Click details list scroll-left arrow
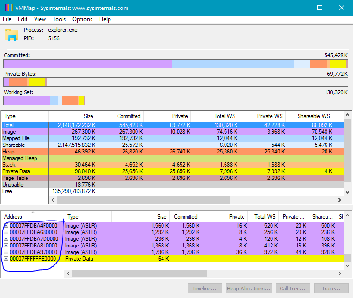Viewport: 353px width, 298px height. click(68, 273)
